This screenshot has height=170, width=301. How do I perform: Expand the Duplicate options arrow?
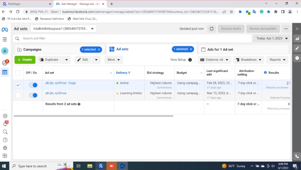tap(66, 60)
